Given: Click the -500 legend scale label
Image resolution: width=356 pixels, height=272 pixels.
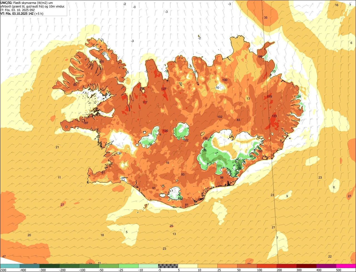Looking at the screenshot, I should pos(3,270).
